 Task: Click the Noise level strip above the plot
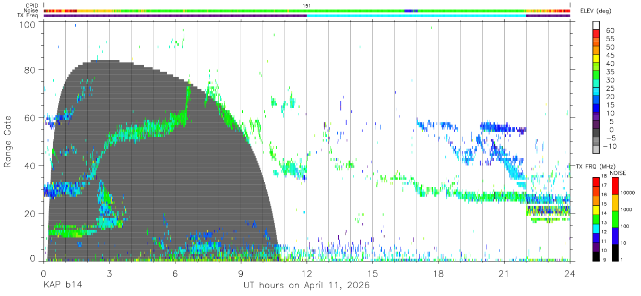(306, 10)
